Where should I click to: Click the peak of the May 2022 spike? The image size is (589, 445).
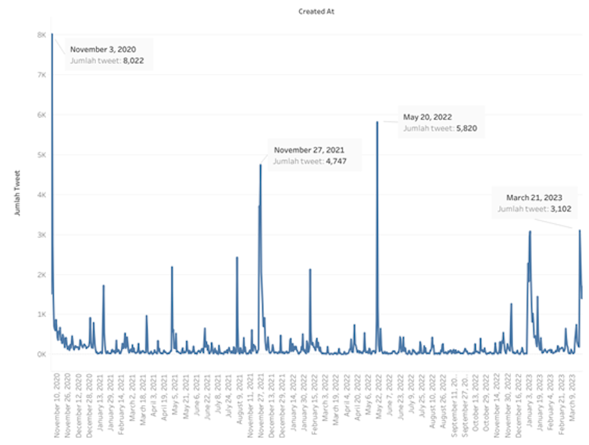pos(377,123)
